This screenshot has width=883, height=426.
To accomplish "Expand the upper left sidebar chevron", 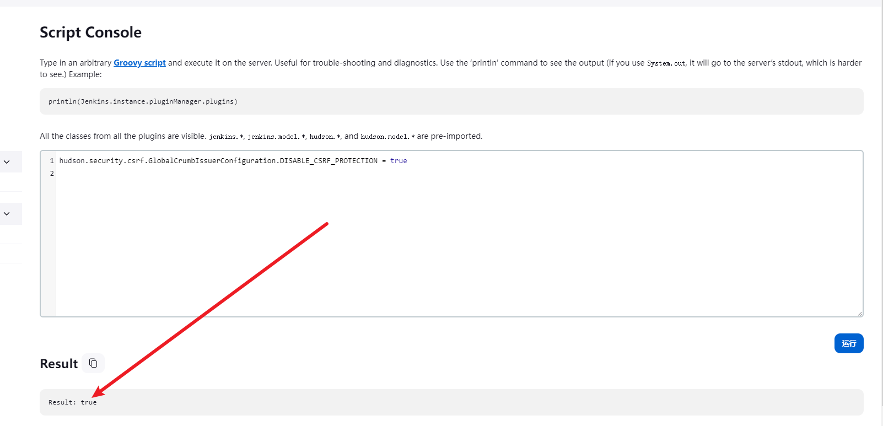I will coord(7,162).
